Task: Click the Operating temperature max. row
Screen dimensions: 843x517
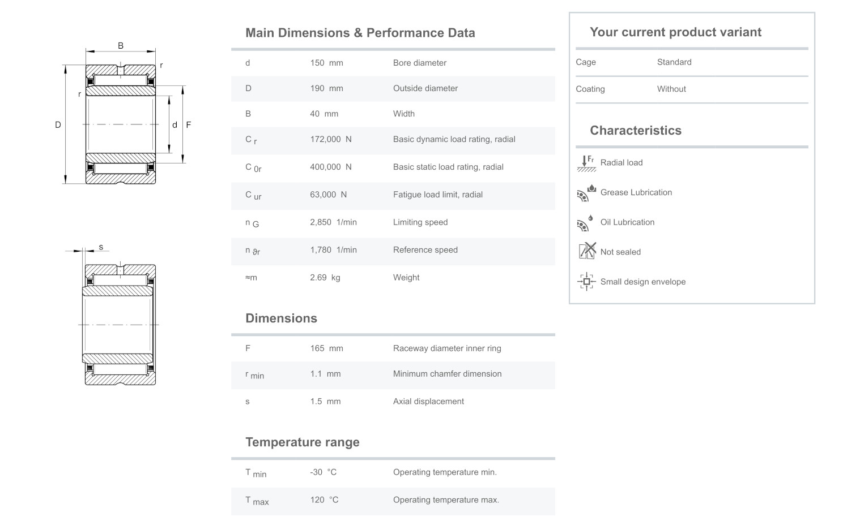Action: tap(393, 500)
